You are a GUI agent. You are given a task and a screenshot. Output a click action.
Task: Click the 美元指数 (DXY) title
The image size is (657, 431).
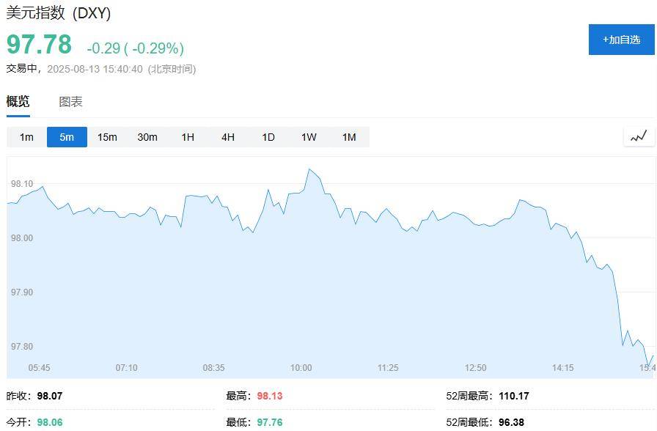pos(58,13)
